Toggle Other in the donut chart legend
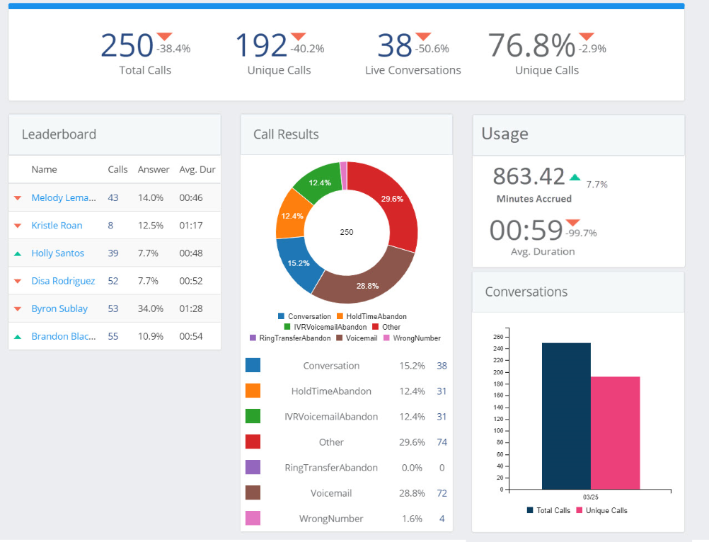 coord(386,327)
